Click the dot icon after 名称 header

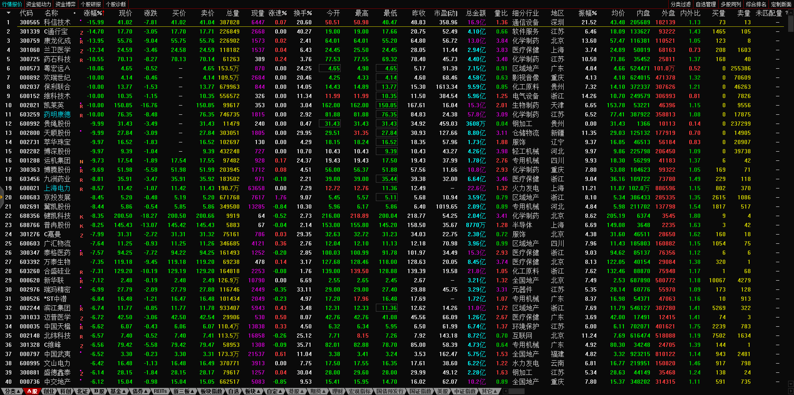tap(75, 13)
